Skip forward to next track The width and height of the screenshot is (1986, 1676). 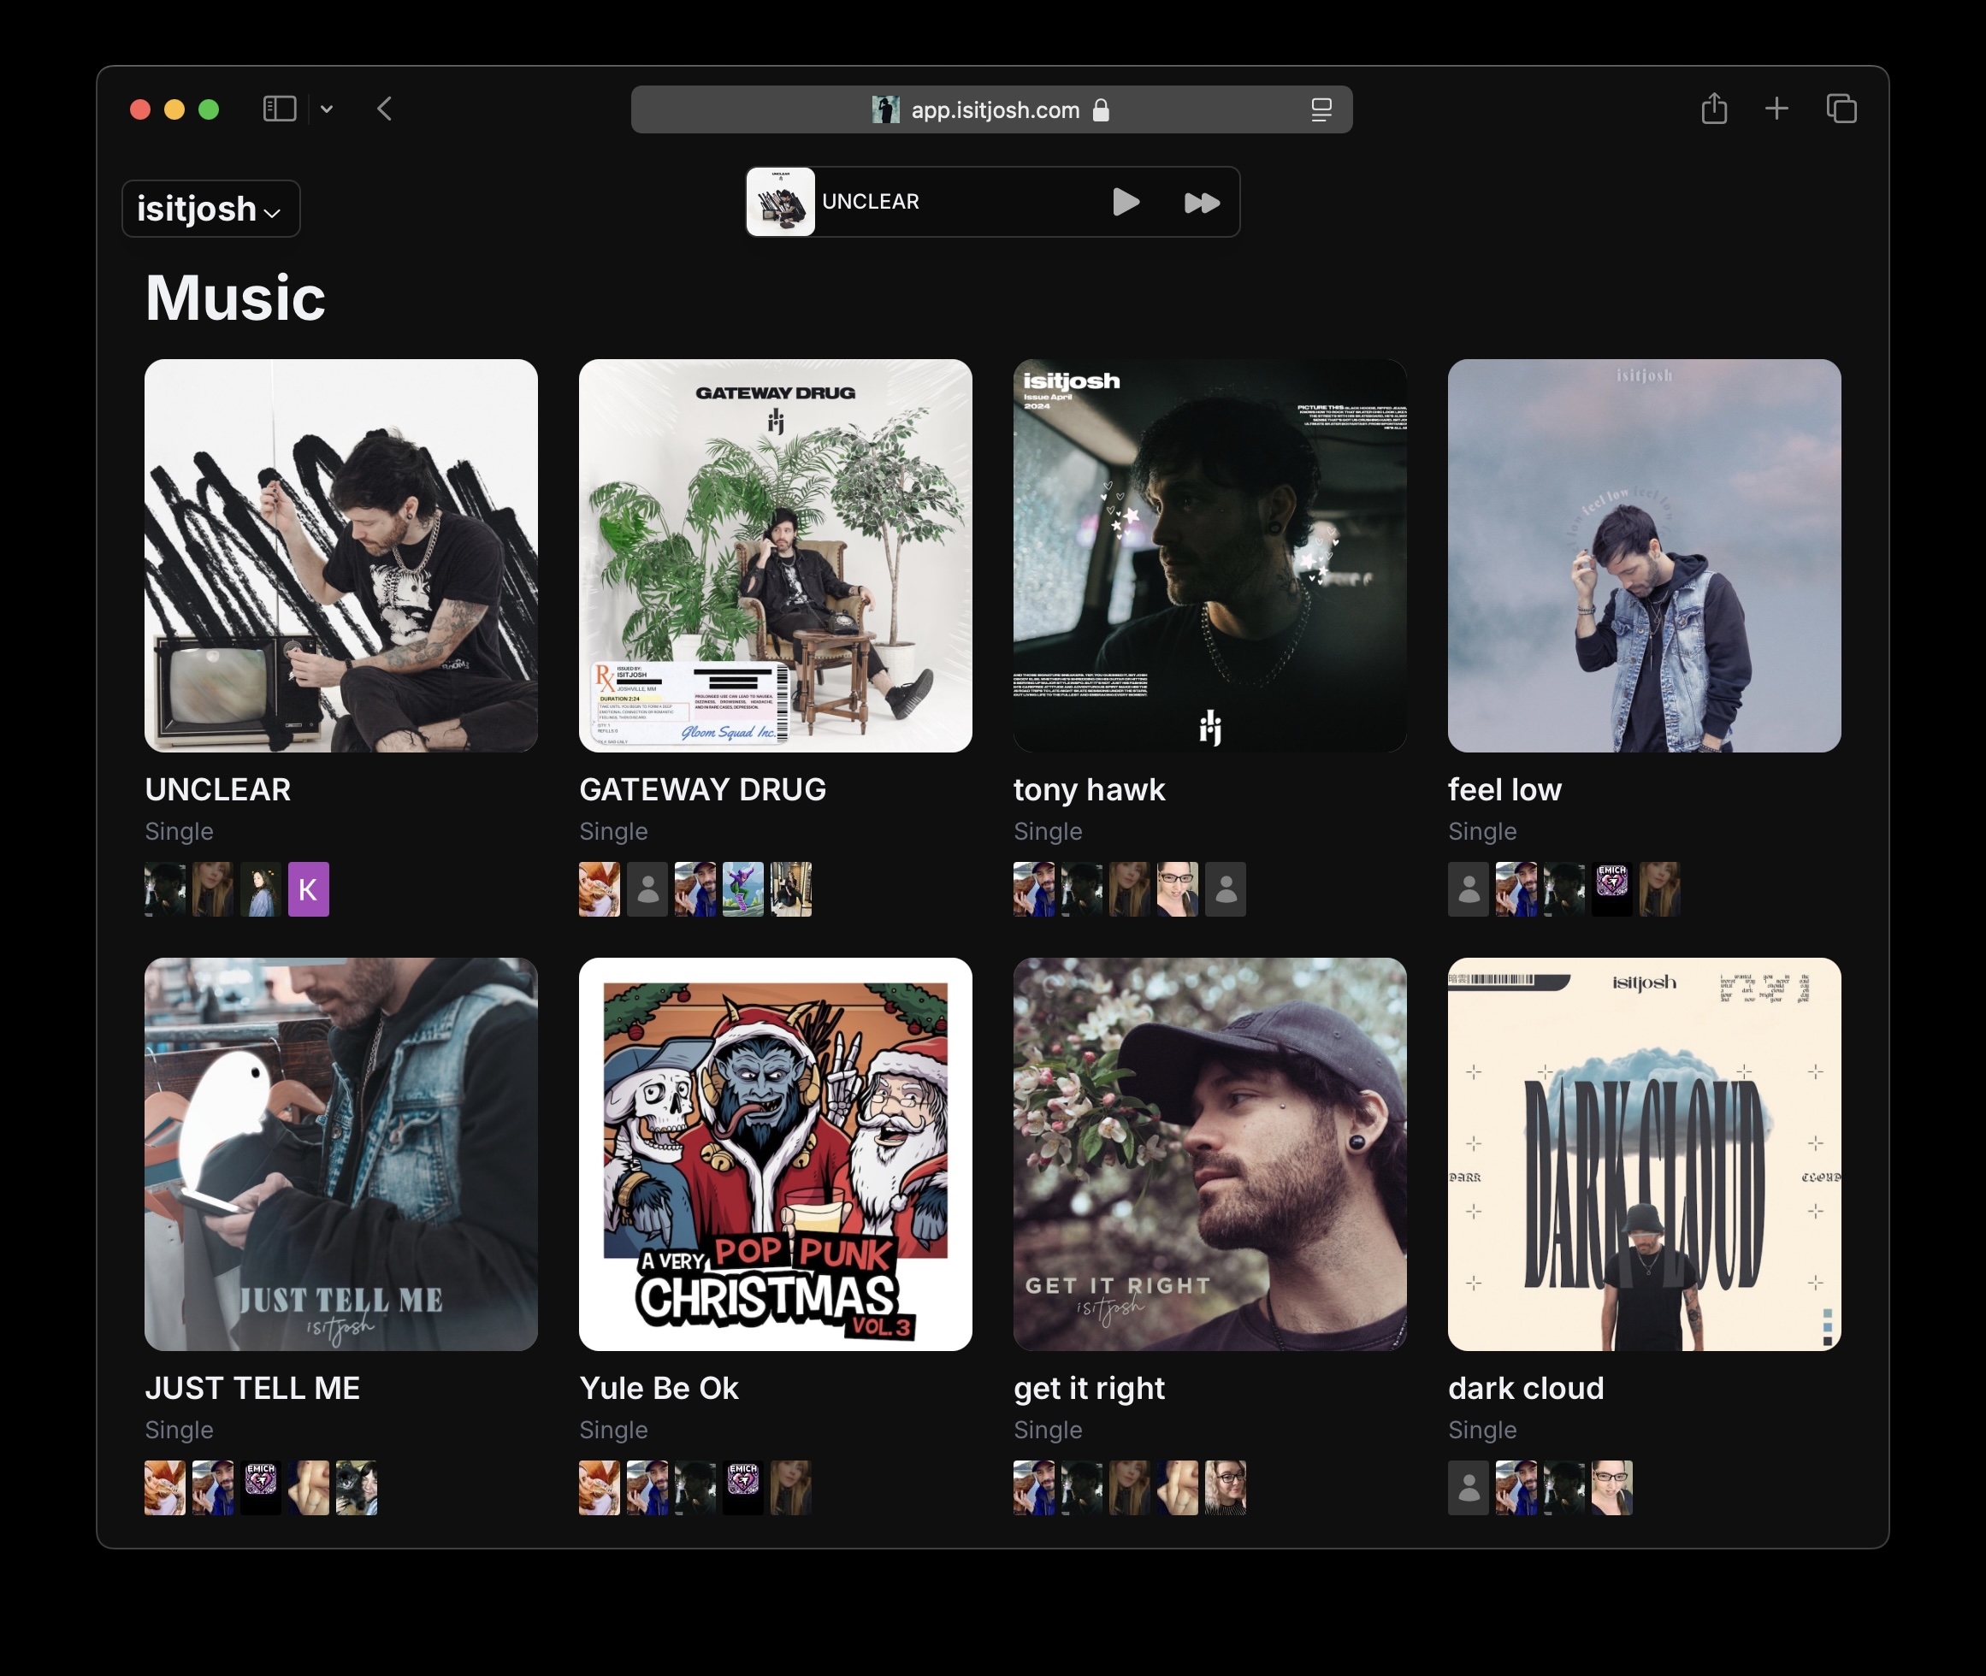click(x=1202, y=203)
